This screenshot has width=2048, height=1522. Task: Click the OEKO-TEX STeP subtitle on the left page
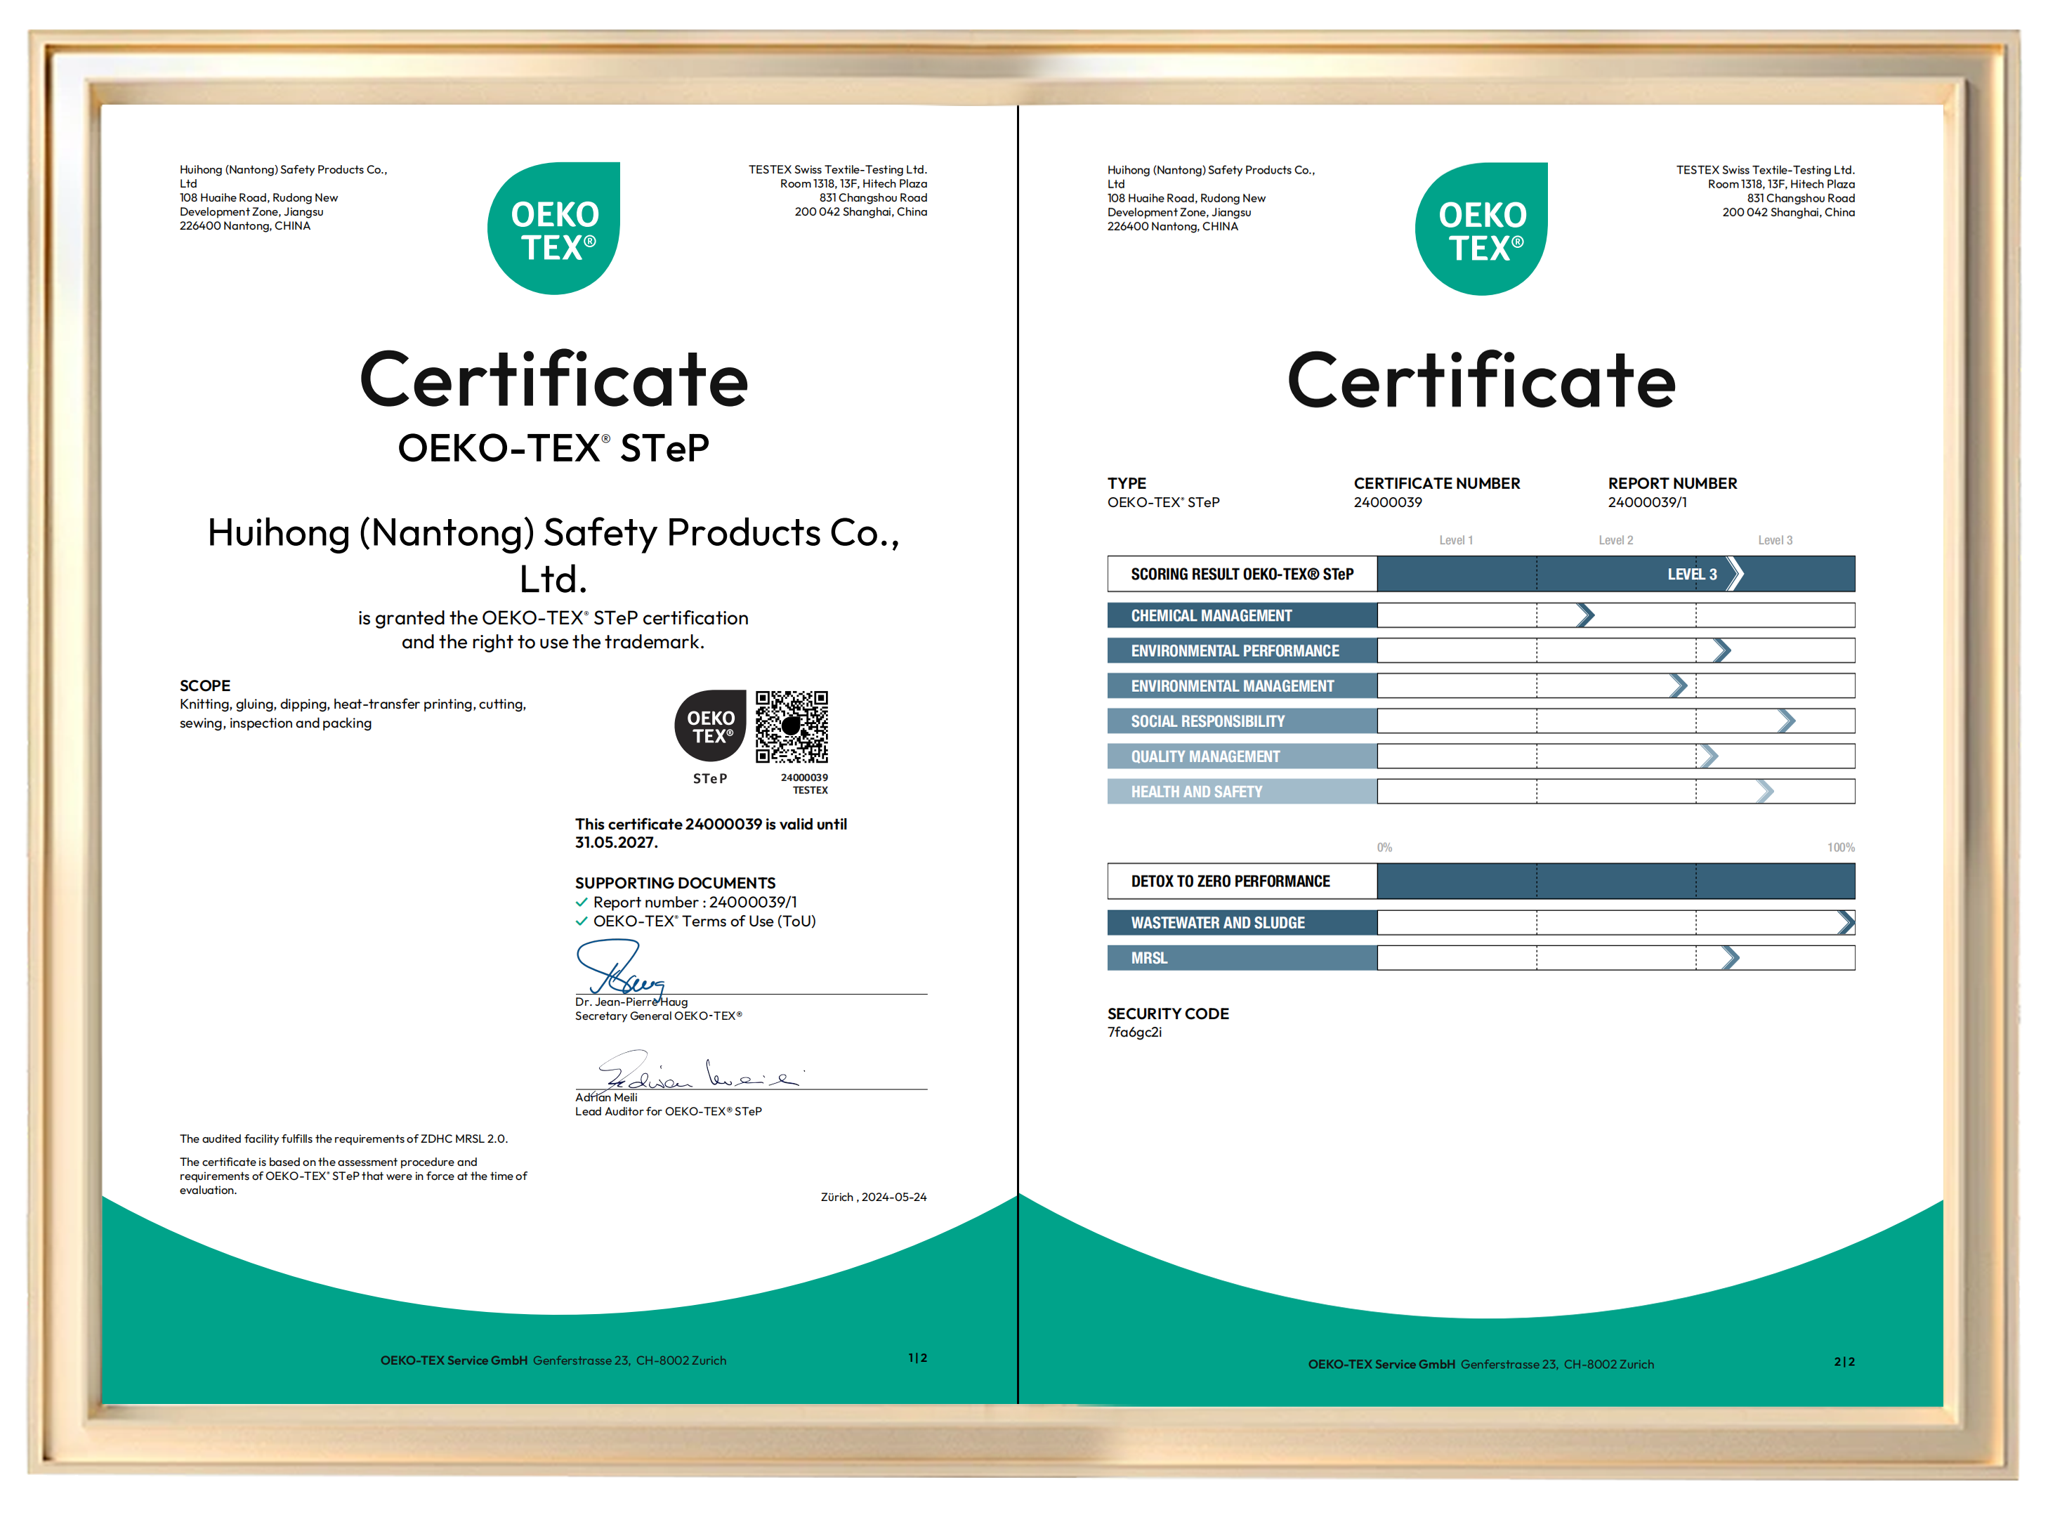(x=553, y=449)
